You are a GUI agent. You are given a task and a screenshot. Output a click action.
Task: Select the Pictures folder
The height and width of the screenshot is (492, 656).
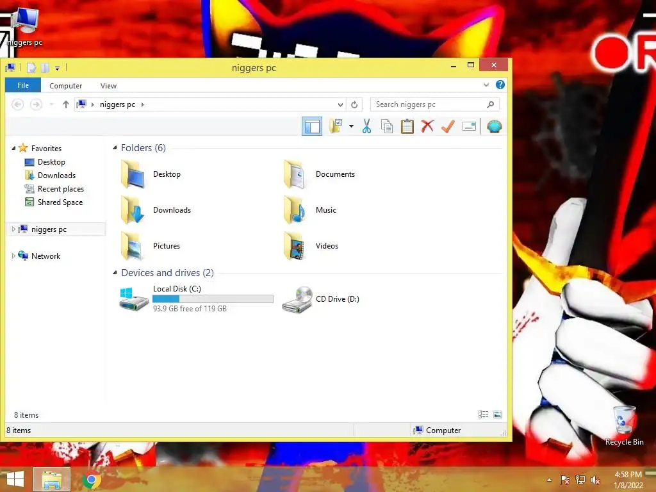[x=150, y=246]
